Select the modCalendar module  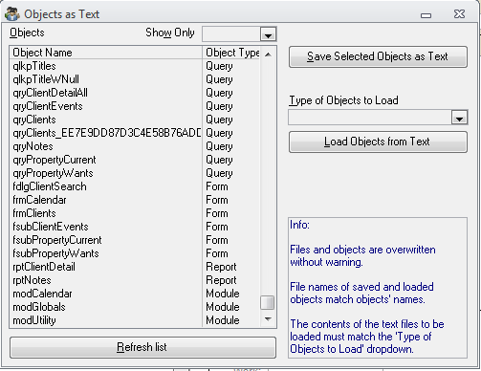(136, 294)
